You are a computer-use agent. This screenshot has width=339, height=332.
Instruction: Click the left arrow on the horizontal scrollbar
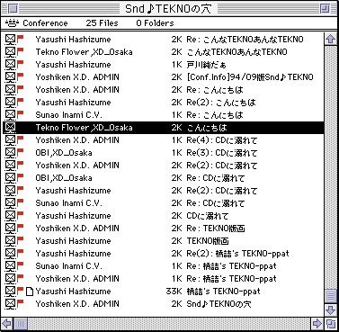[x=6, y=324]
